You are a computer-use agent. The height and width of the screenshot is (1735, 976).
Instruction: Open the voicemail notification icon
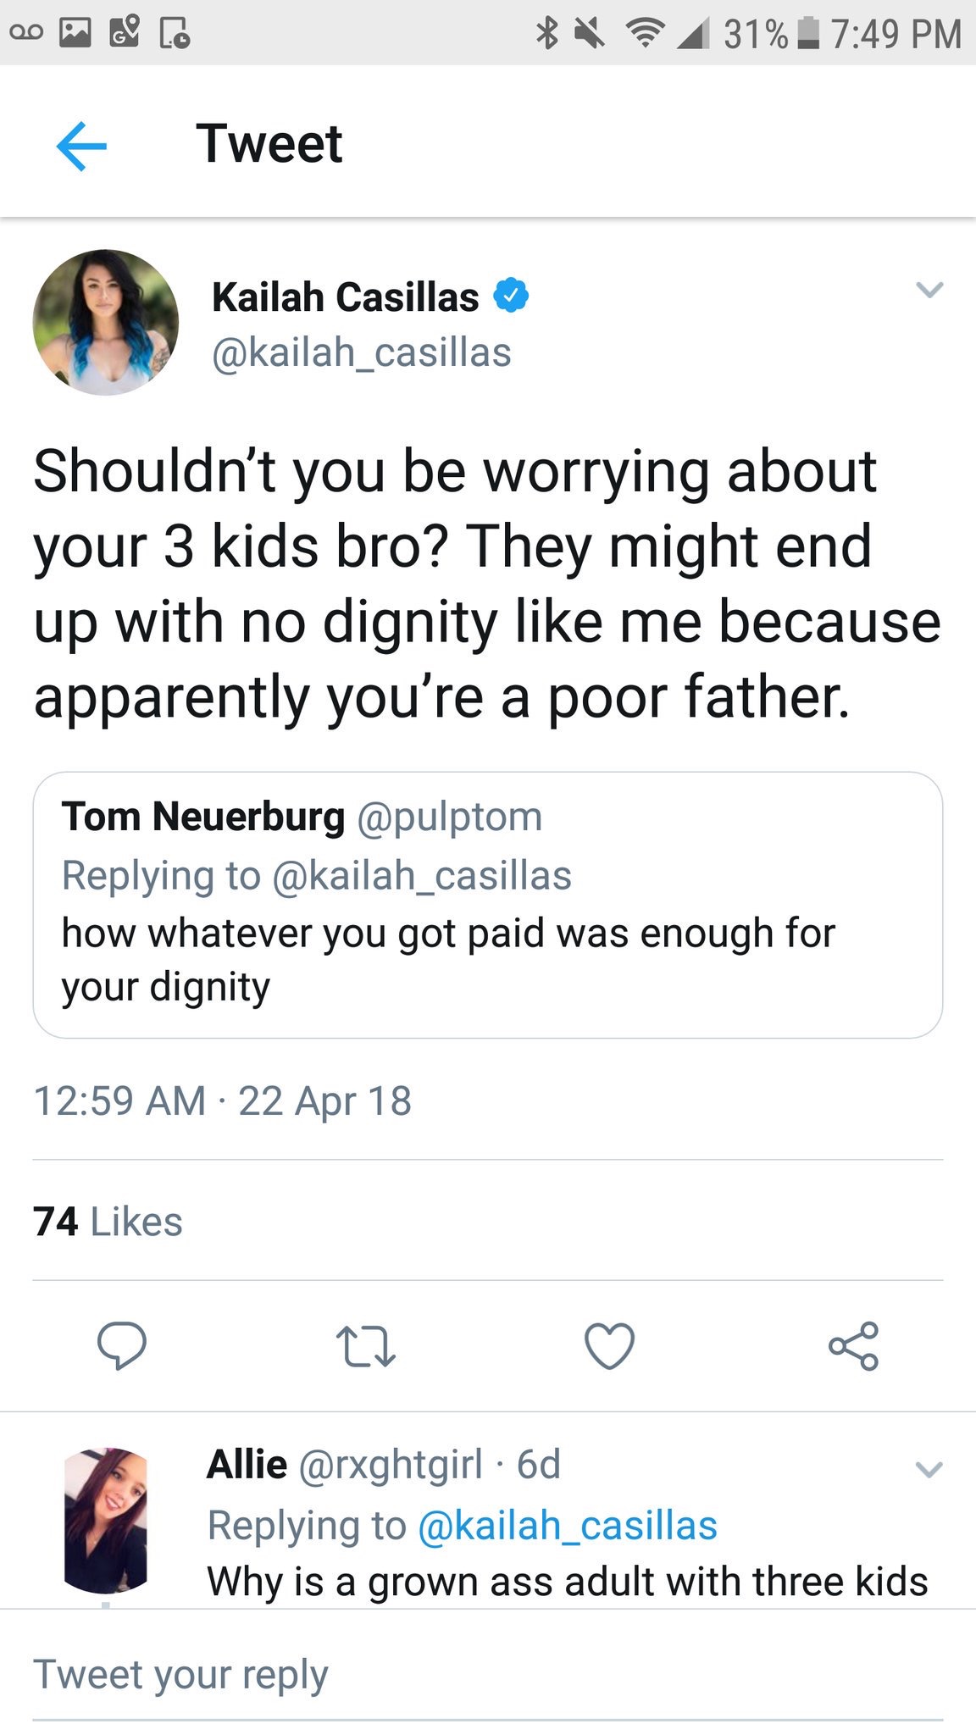pyautogui.click(x=25, y=33)
